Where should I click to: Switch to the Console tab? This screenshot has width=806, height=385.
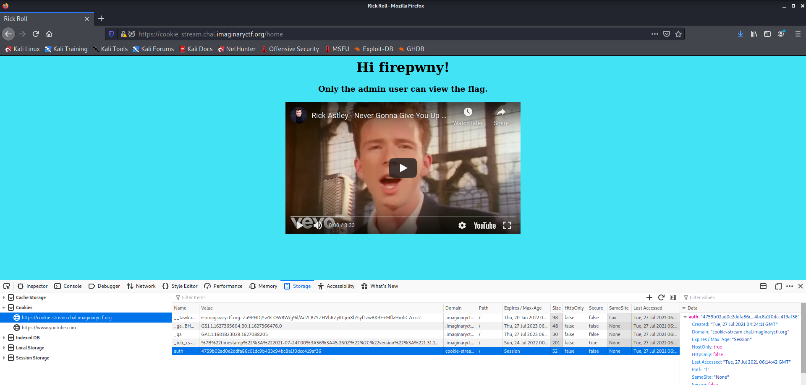[x=68, y=286]
